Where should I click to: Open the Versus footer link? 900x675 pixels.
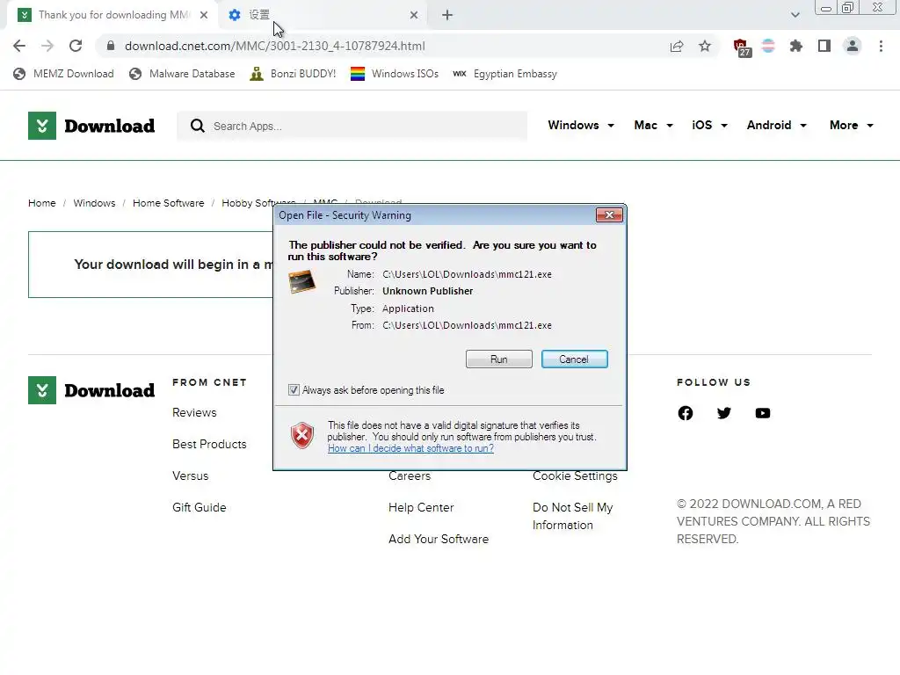191,475
